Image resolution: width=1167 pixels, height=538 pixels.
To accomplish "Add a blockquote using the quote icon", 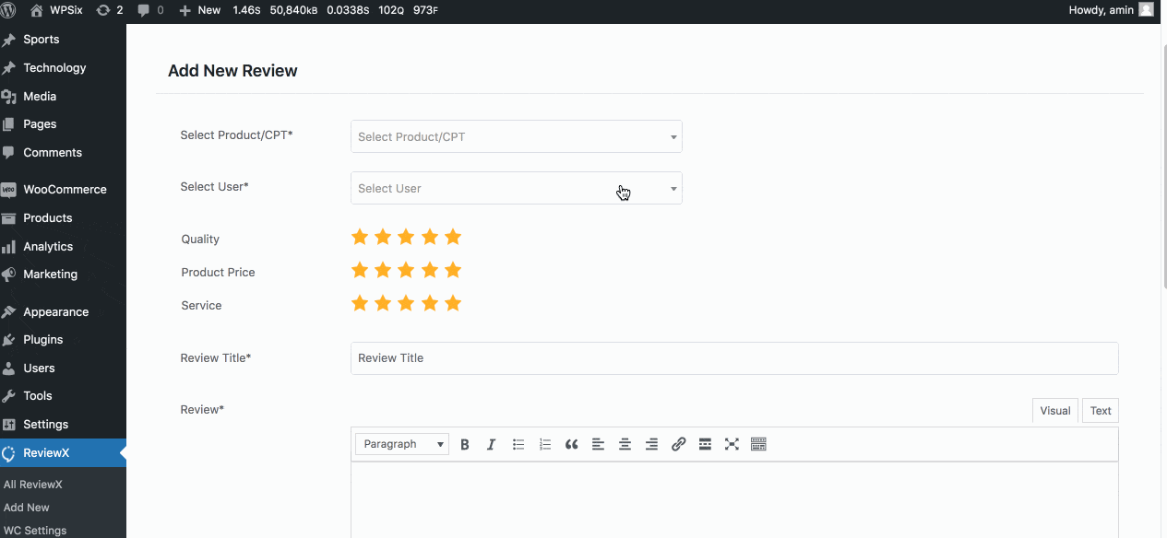I will 572,444.
